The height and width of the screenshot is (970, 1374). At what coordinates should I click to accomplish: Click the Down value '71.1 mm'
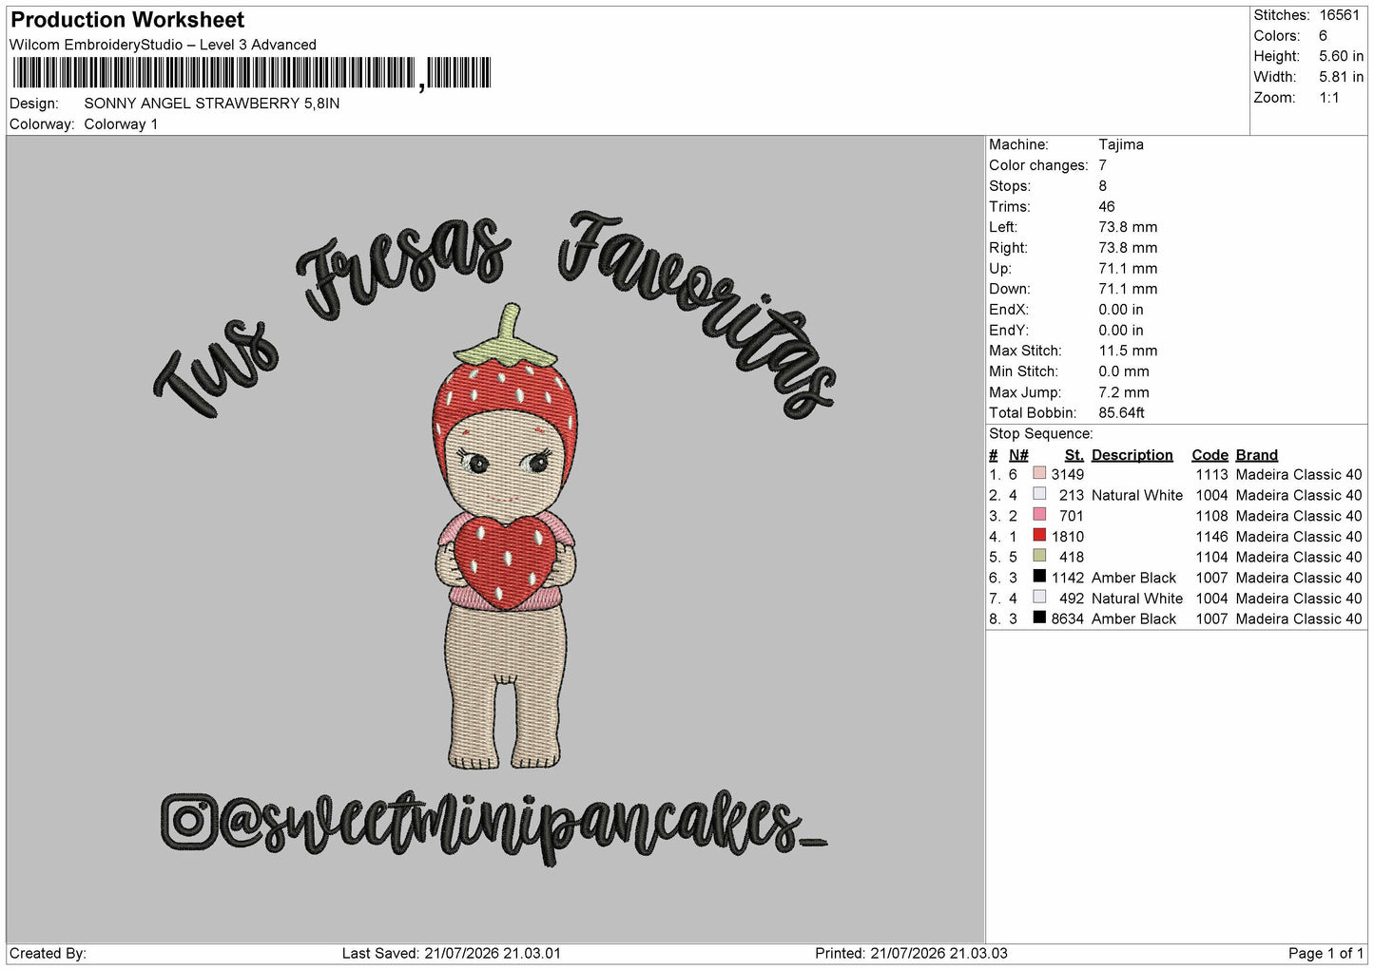coord(1128,289)
